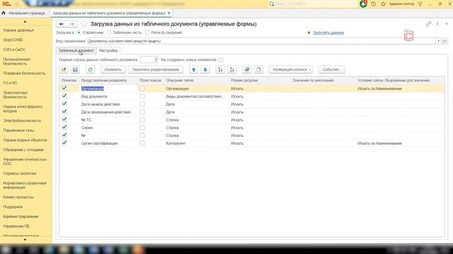Open StopCOVID section in sidebar
Screen dimensions: 453x254
(13, 40)
